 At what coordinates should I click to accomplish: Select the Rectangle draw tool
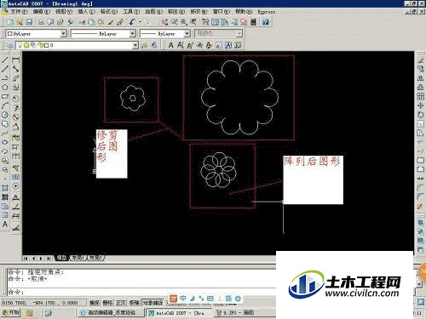(5, 96)
